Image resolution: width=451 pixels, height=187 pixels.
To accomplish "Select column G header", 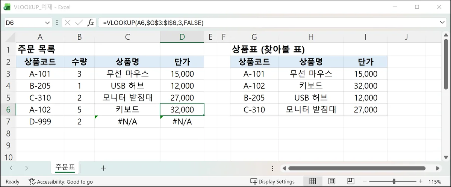I will (254, 37).
